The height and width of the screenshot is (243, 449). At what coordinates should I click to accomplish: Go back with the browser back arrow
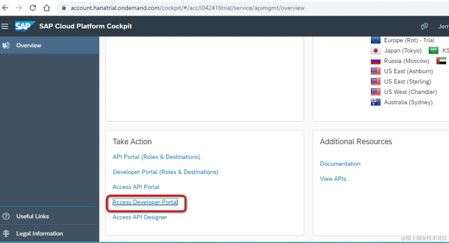tap(5, 8)
